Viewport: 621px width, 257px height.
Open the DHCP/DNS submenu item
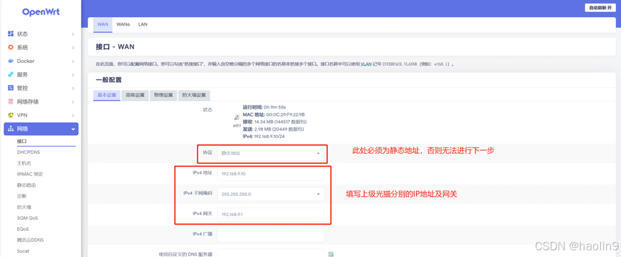pos(29,152)
